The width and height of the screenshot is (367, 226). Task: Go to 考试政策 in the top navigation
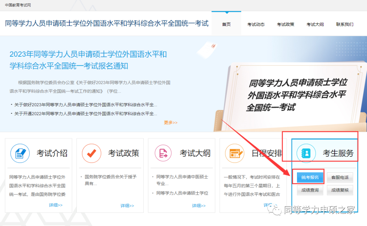click(285, 24)
